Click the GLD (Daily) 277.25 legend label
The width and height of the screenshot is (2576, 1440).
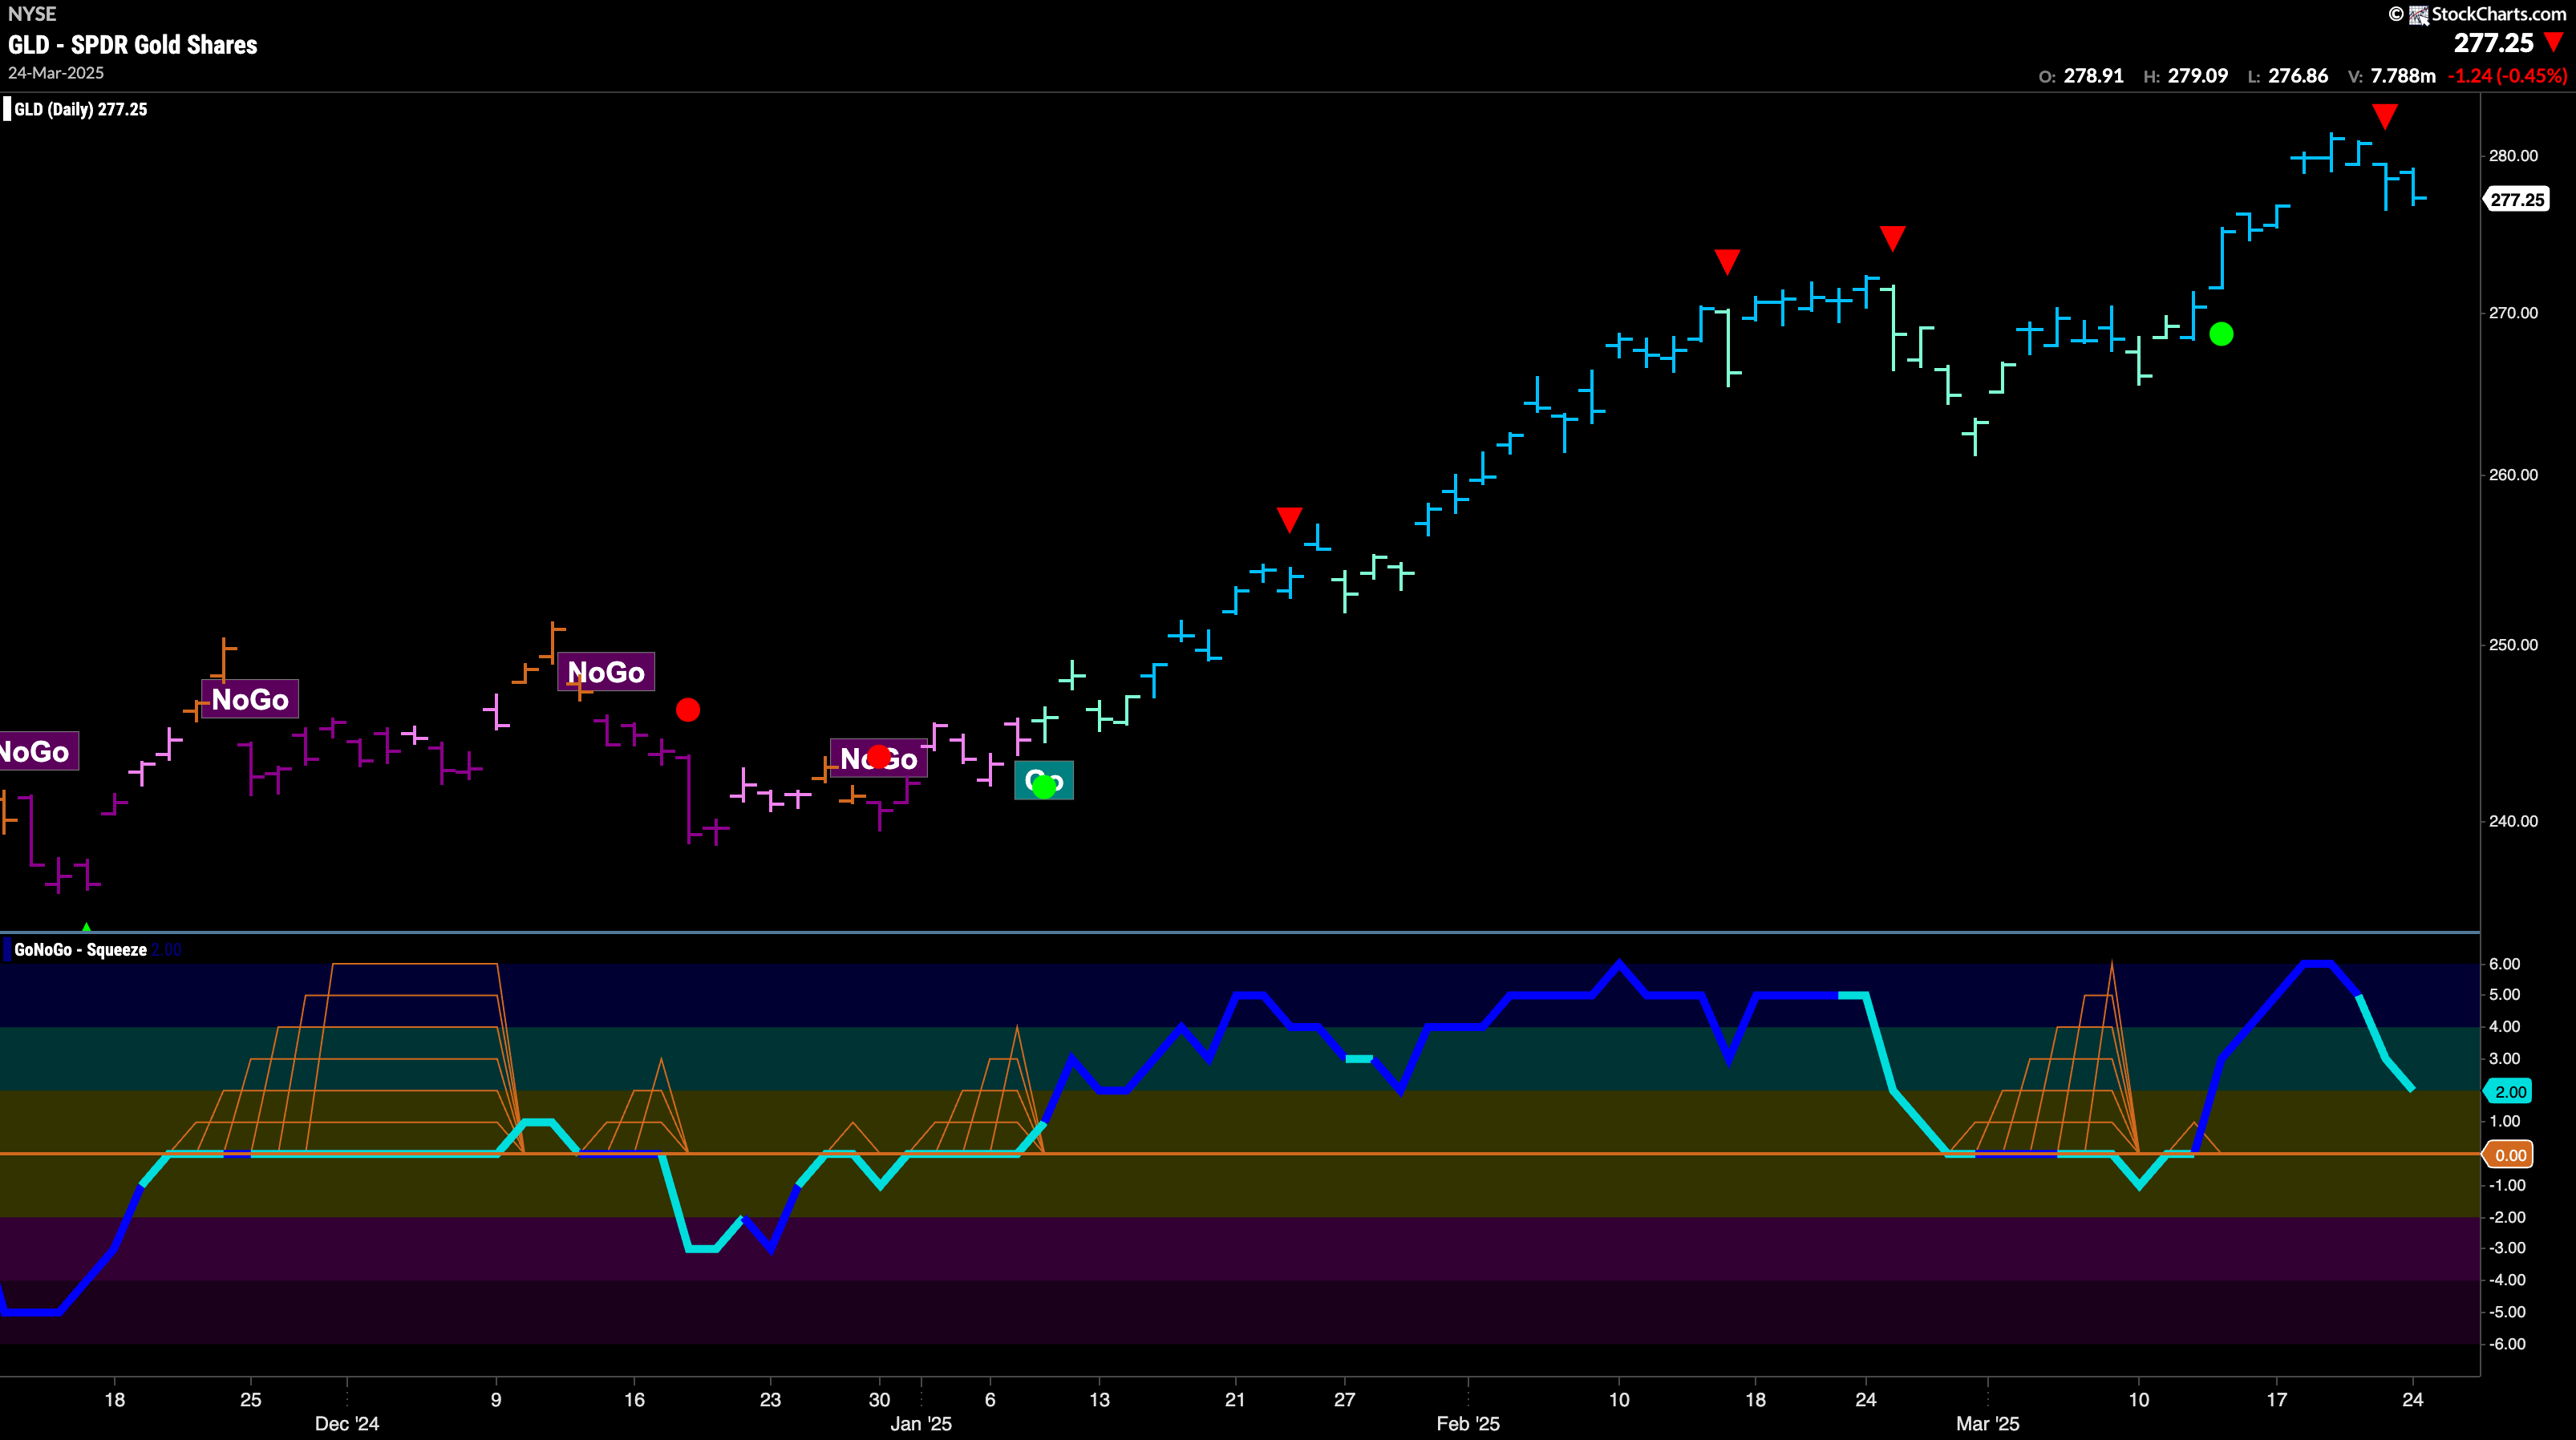pyautogui.click(x=80, y=109)
